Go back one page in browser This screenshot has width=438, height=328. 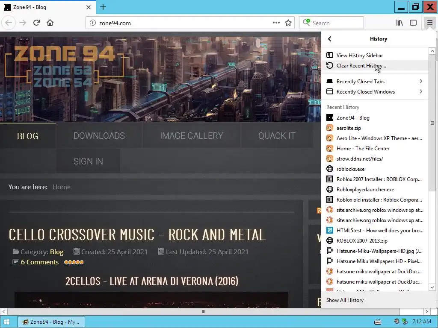(x=9, y=23)
